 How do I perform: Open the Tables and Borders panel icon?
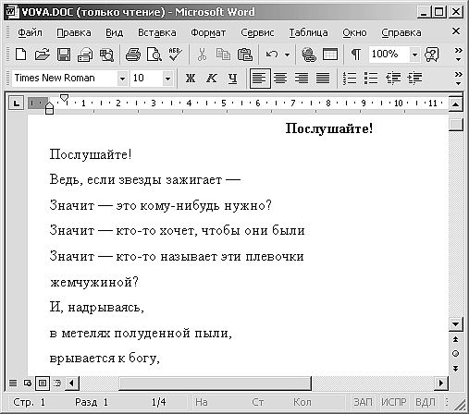(x=330, y=55)
